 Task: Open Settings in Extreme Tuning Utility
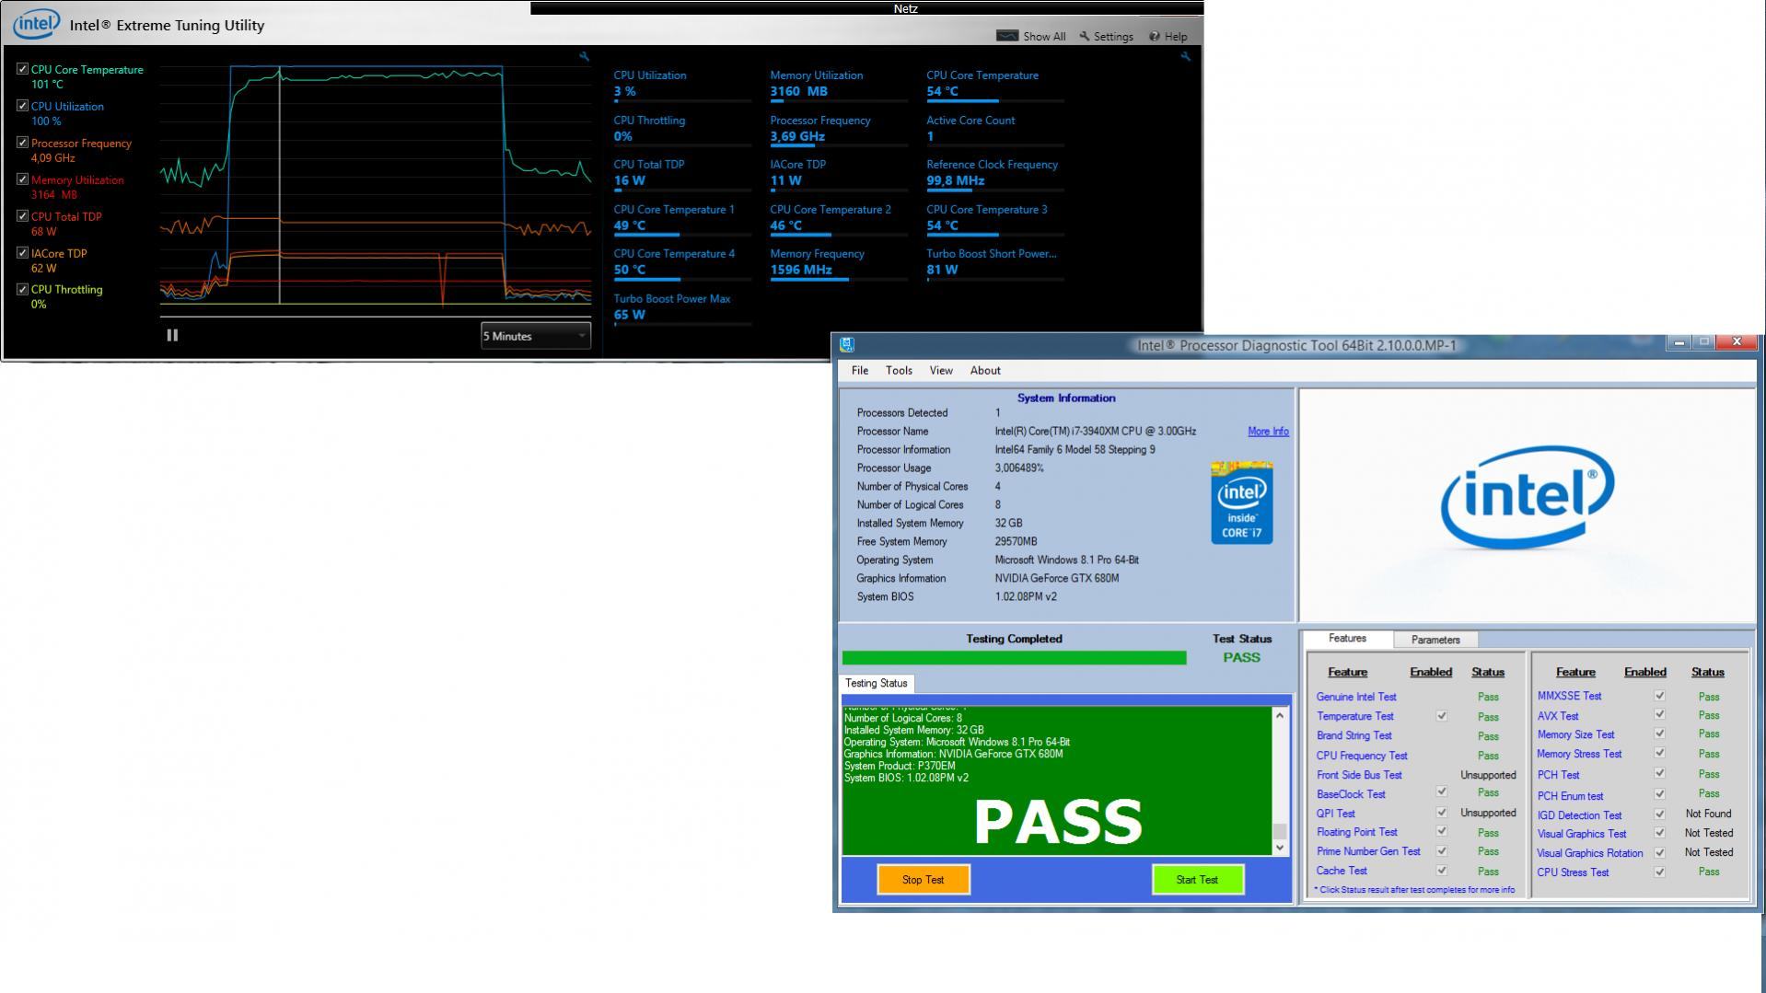tap(1106, 37)
